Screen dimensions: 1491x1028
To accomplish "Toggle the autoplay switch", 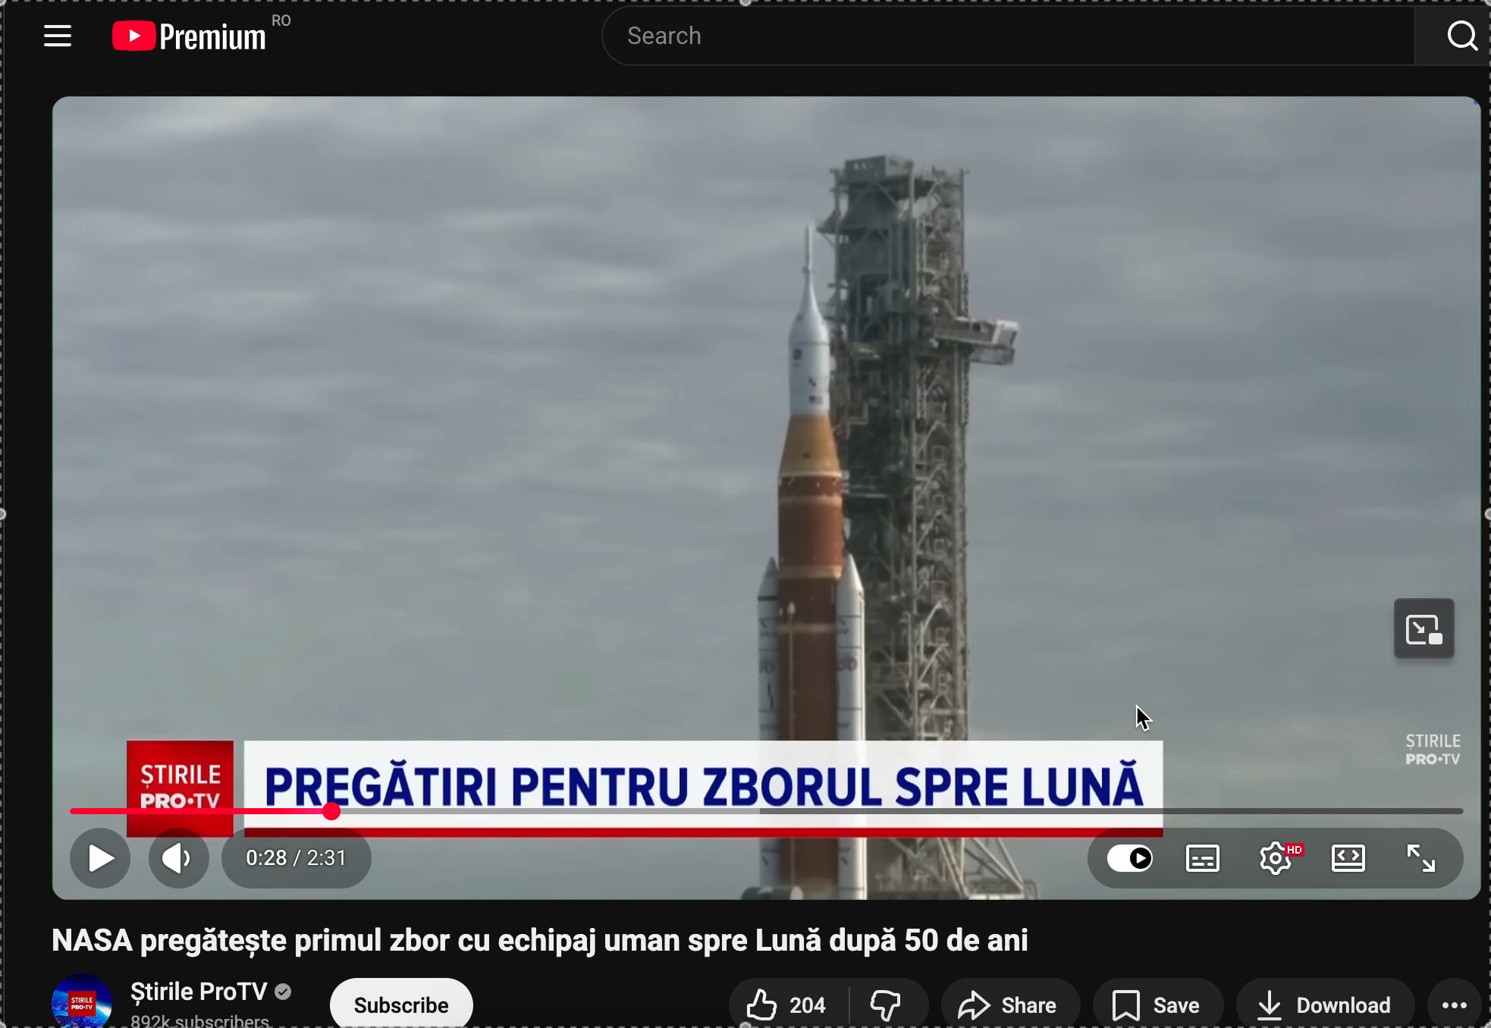I will click(x=1129, y=858).
